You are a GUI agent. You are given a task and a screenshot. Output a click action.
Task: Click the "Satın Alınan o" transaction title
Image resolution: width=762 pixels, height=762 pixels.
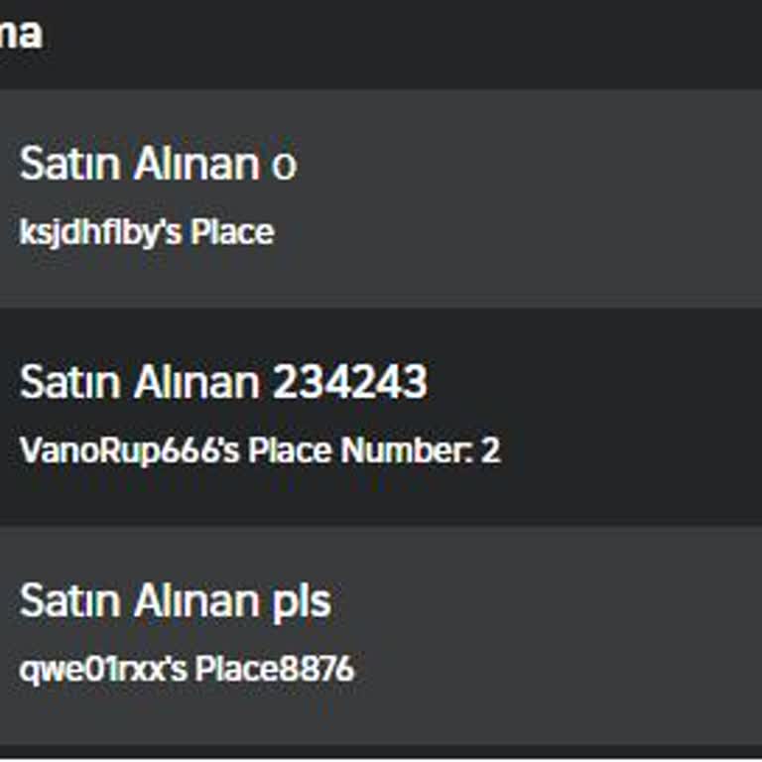pyautogui.click(x=158, y=165)
